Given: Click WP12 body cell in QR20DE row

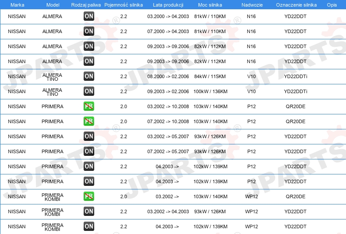Looking at the screenshot, I should point(251,196).
